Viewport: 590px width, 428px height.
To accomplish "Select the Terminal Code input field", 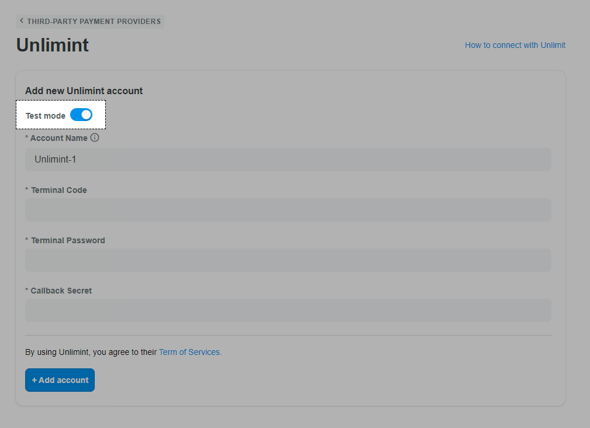I will tap(288, 210).
